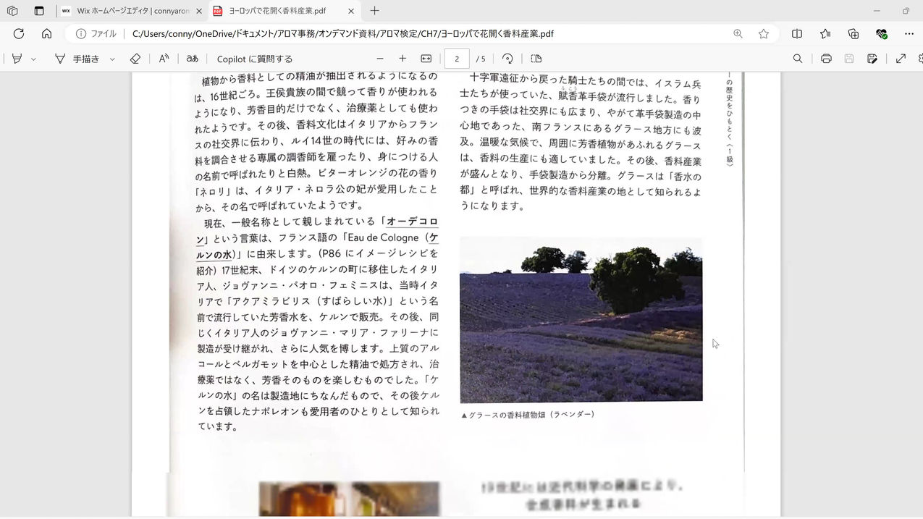The height and width of the screenshot is (519, 923).
Task: Go to the home page
Action: pos(46,33)
